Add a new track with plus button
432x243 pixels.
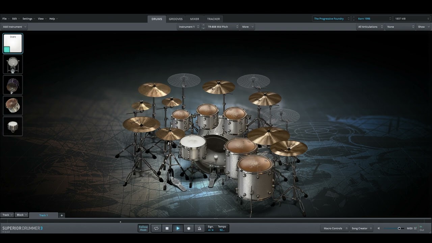(62, 215)
